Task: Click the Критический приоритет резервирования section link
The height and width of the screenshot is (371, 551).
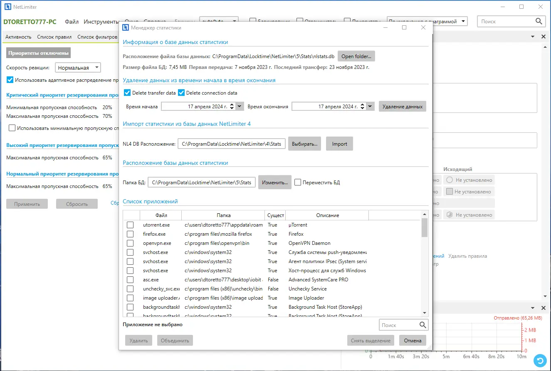Action: click(63, 95)
